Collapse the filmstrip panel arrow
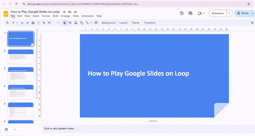 tap(14, 129)
